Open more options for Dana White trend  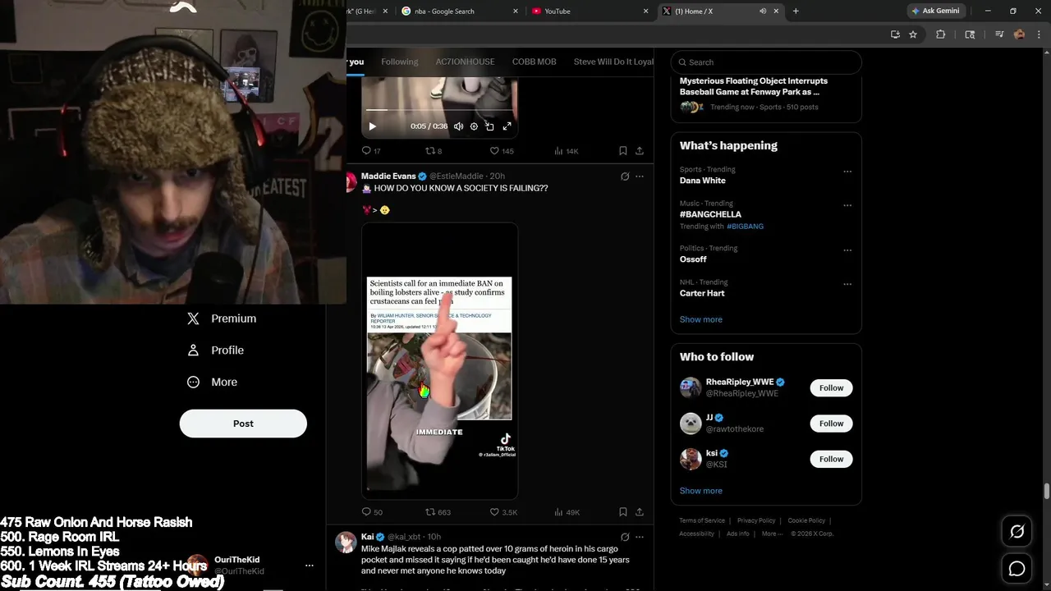click(847, 172)
